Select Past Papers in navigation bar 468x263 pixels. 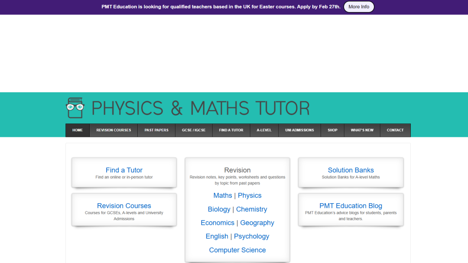156,130
